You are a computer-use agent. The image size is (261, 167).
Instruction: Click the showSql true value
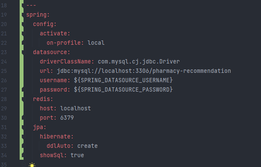pyautogui.click(x=77, y=155)
